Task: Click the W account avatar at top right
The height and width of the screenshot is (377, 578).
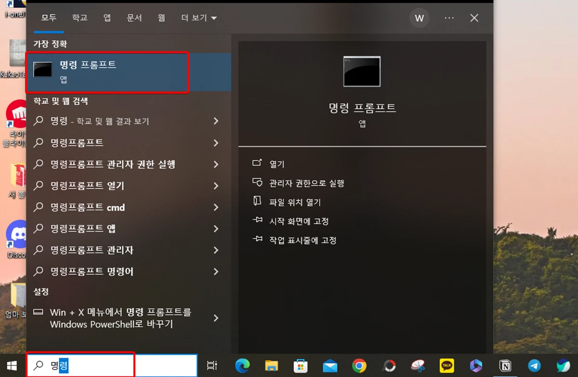Action: point(419,18)
